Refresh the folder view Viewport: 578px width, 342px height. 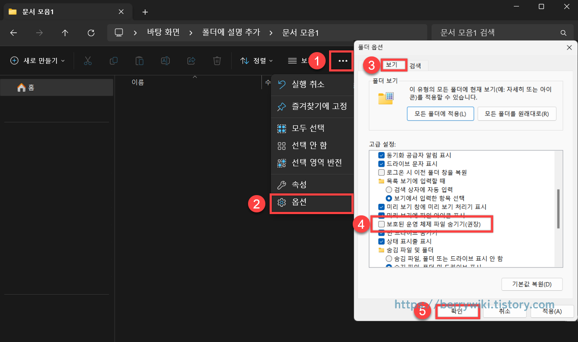91,32
